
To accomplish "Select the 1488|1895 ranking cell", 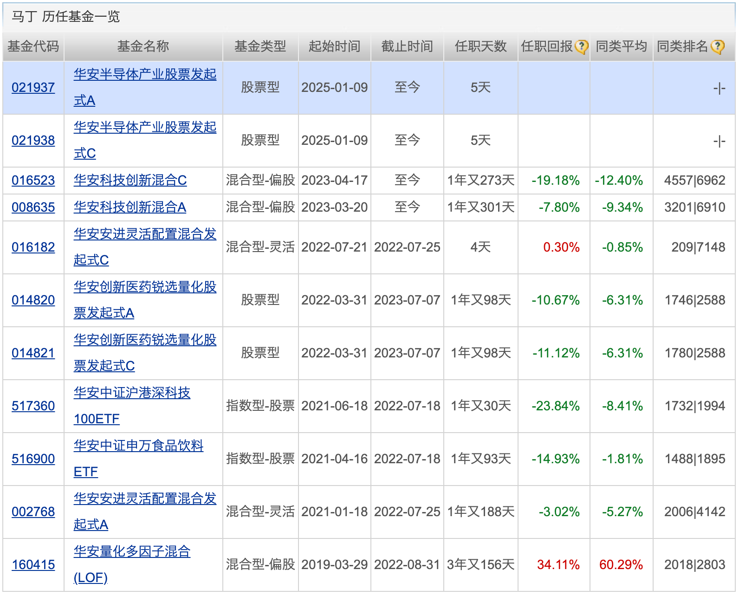I will click(695, 459).
